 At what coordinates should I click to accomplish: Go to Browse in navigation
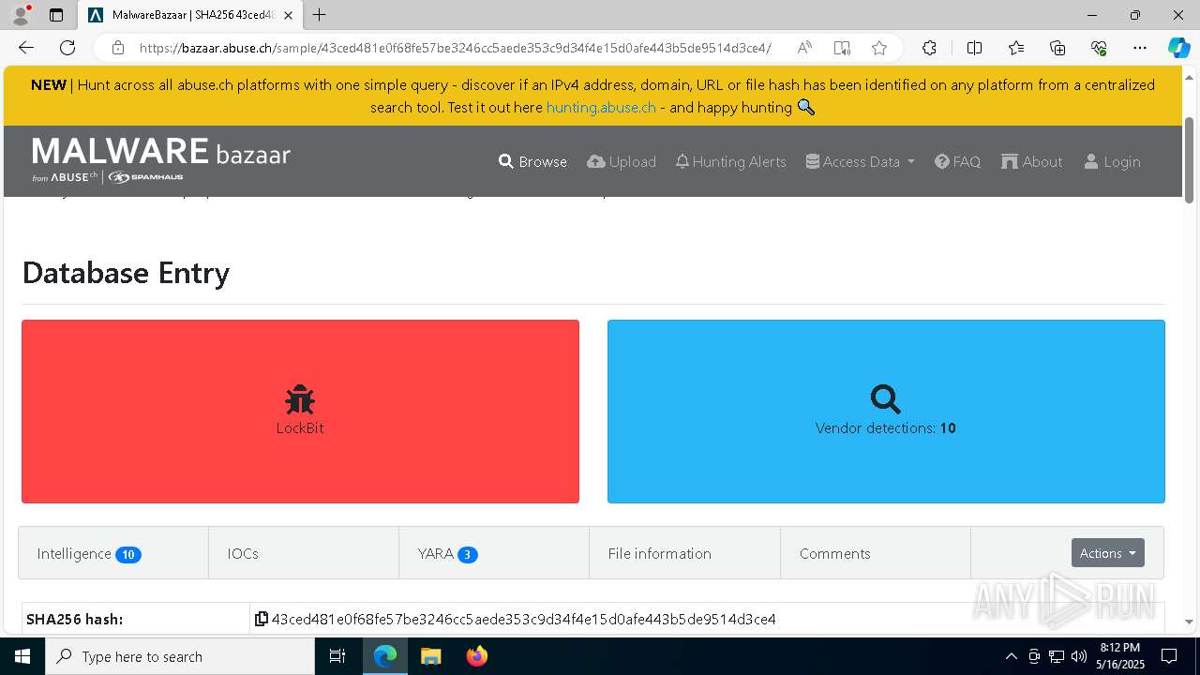(x=532, y=161)
